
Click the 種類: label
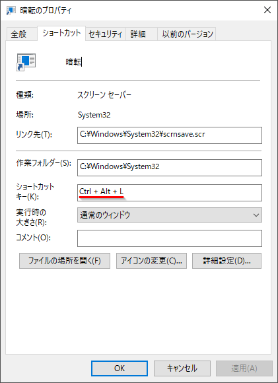point(24,95)
